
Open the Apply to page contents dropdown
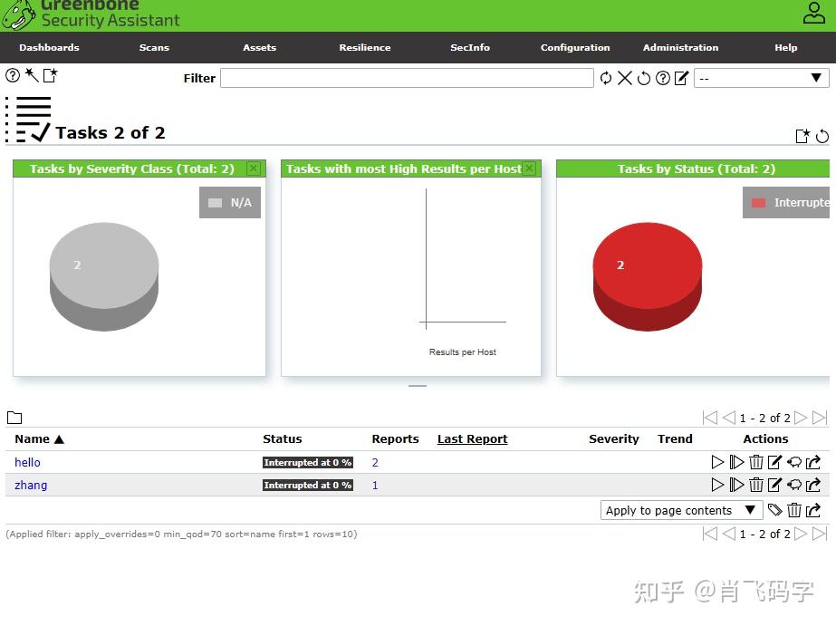[680, 510]
